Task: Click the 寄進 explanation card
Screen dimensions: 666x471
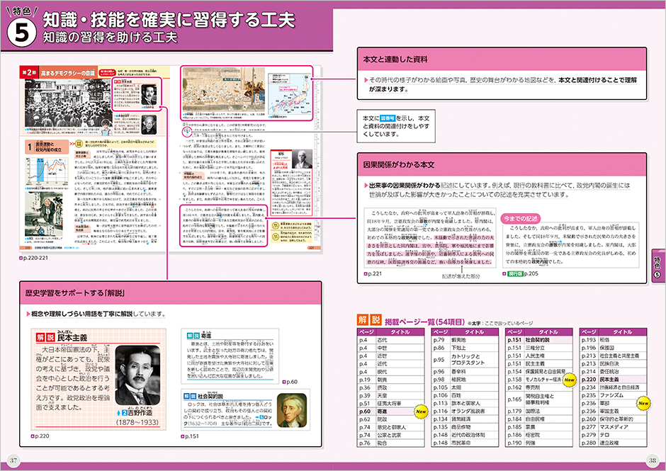Action: coord(230,356)
